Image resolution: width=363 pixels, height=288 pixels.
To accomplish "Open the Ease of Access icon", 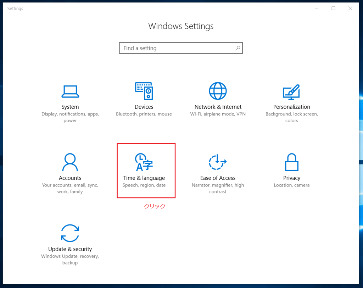I will [x=218, y=162].
